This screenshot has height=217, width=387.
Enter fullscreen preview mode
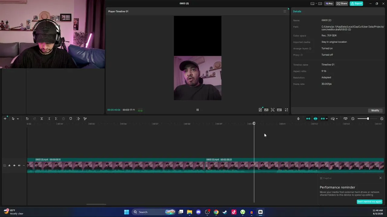coord(286,110)
